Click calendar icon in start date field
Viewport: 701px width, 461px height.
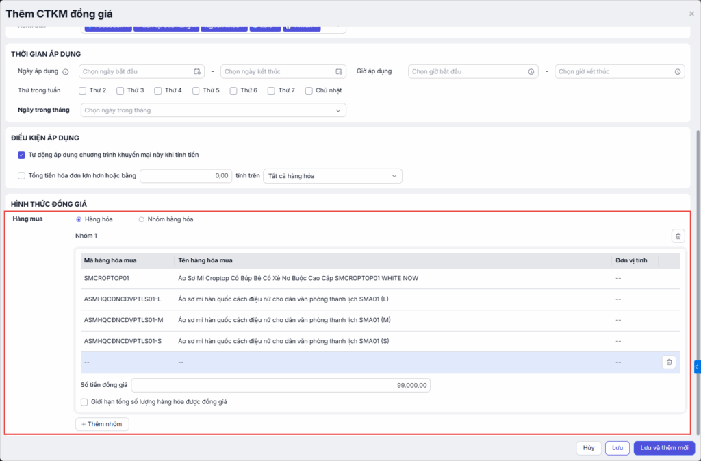[x=197, y=72]
